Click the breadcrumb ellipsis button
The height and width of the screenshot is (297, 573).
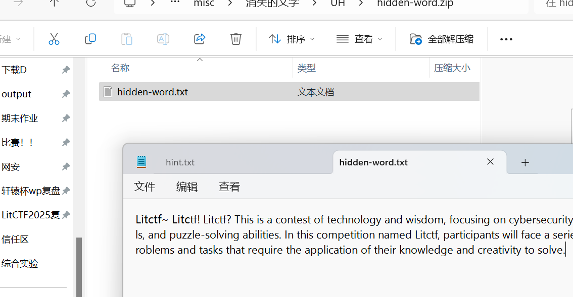175,2
